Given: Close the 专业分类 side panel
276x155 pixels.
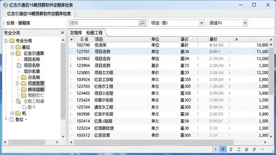Looking at the screenshot, I should [62, 33].
